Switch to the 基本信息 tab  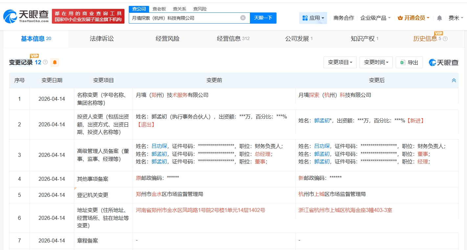coord(36,39)
